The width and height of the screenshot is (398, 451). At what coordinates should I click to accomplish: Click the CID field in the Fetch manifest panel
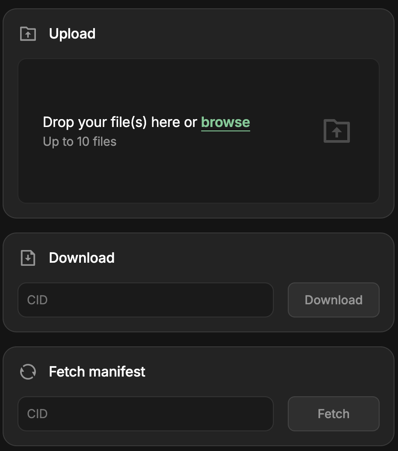(146, 414)
